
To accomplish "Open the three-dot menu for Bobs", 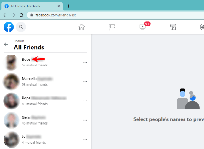I will (x=85, y=62).
